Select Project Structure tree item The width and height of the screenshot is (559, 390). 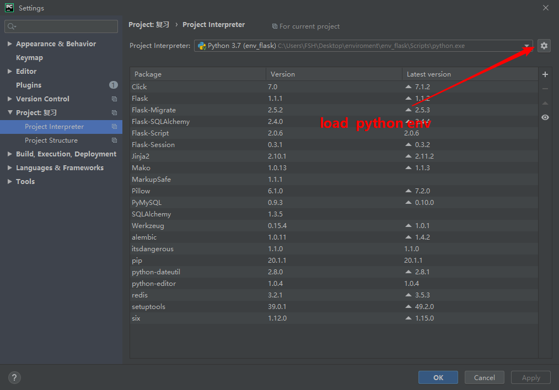pyautogui.click(x=61, y=140)
